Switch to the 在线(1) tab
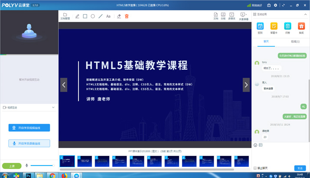 295,42
